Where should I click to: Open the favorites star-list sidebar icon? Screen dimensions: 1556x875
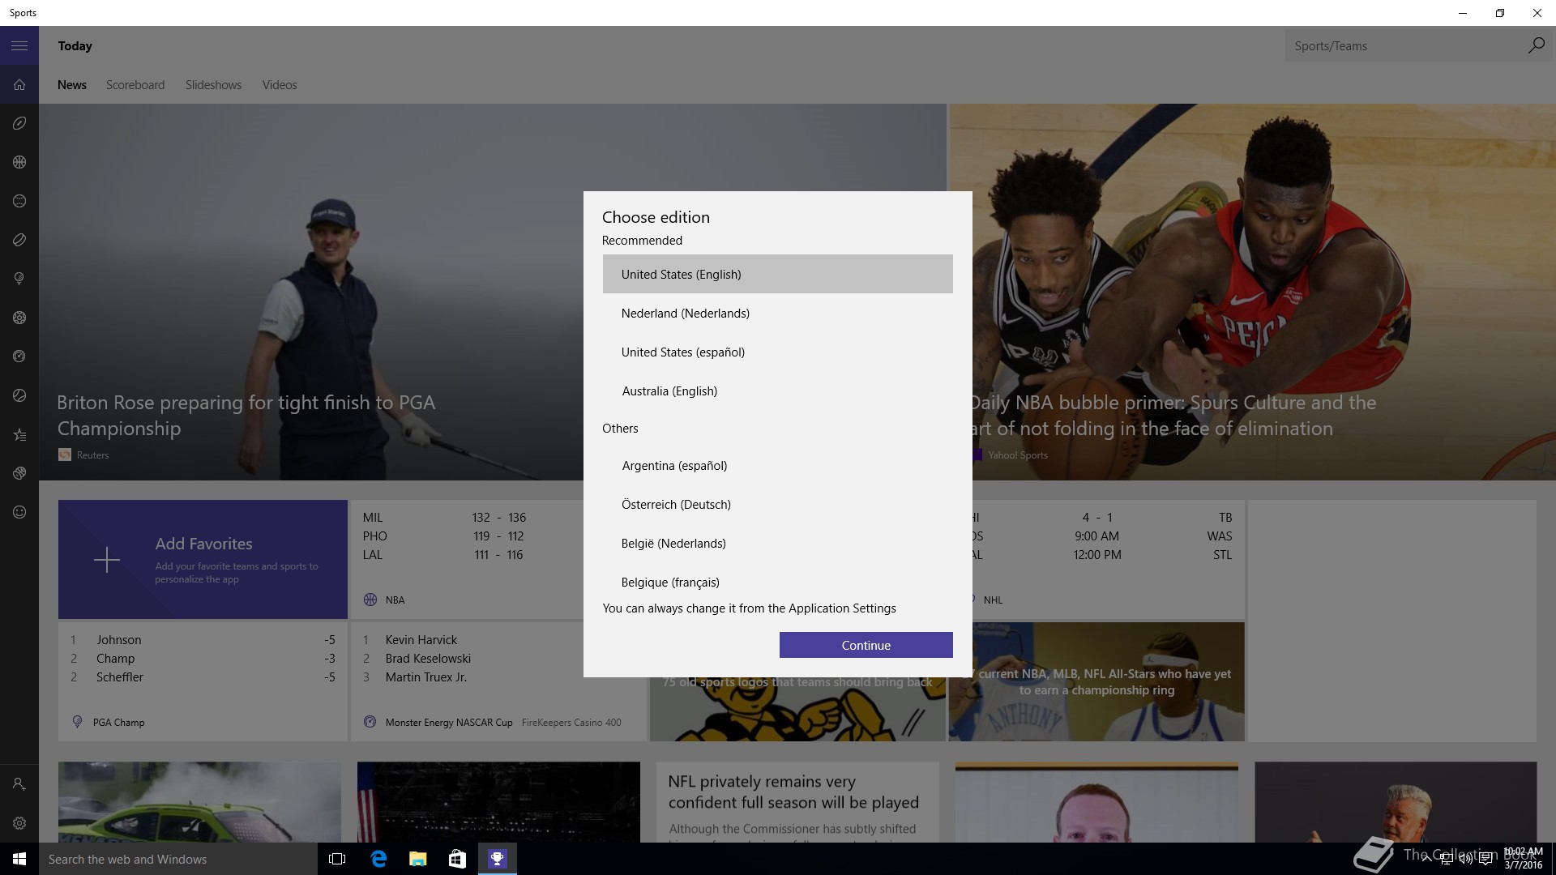click(19, 434)
